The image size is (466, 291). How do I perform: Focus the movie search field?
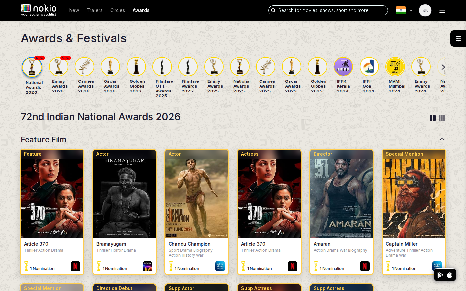coord(328,10)
